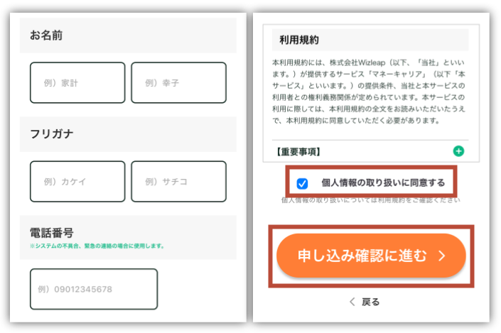Click the left chevron beside 戻る

(x=352, y=302)
